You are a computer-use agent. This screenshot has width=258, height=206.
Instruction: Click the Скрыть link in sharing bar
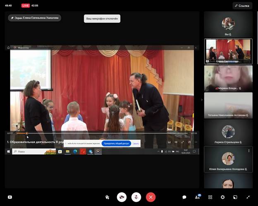(x=136, y=144)
